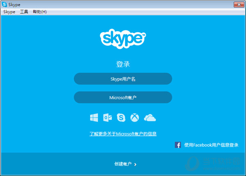Sign in with Skype用户名 button
The height and width of the screenshot is (176, 246).
pyautogui.click(x=123, y=79)
